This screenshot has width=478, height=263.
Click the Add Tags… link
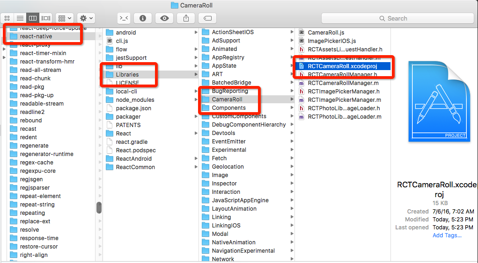point(447,235)
